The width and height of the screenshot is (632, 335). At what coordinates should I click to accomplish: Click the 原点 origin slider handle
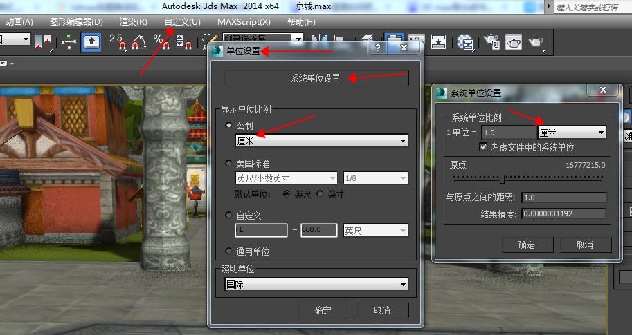tap(503, 179)
